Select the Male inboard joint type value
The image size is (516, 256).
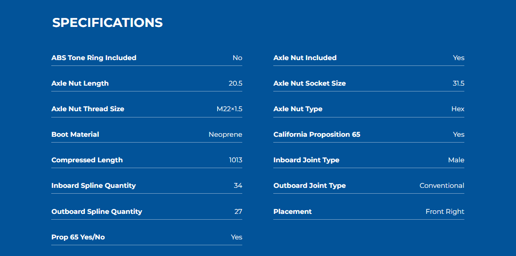tap(456, 160)
